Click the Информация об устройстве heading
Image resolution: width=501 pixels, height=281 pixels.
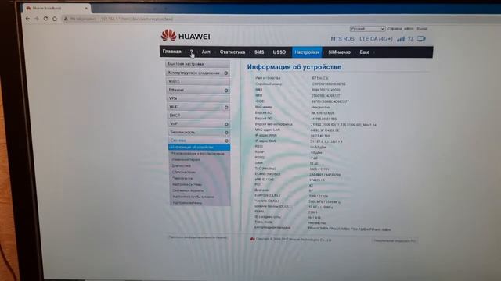pyautogui.click(x=294, y=67)
